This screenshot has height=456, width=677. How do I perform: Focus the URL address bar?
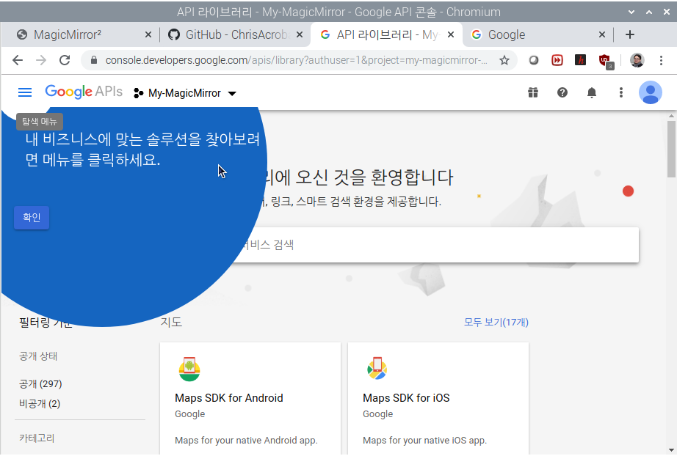pos(296,60)
